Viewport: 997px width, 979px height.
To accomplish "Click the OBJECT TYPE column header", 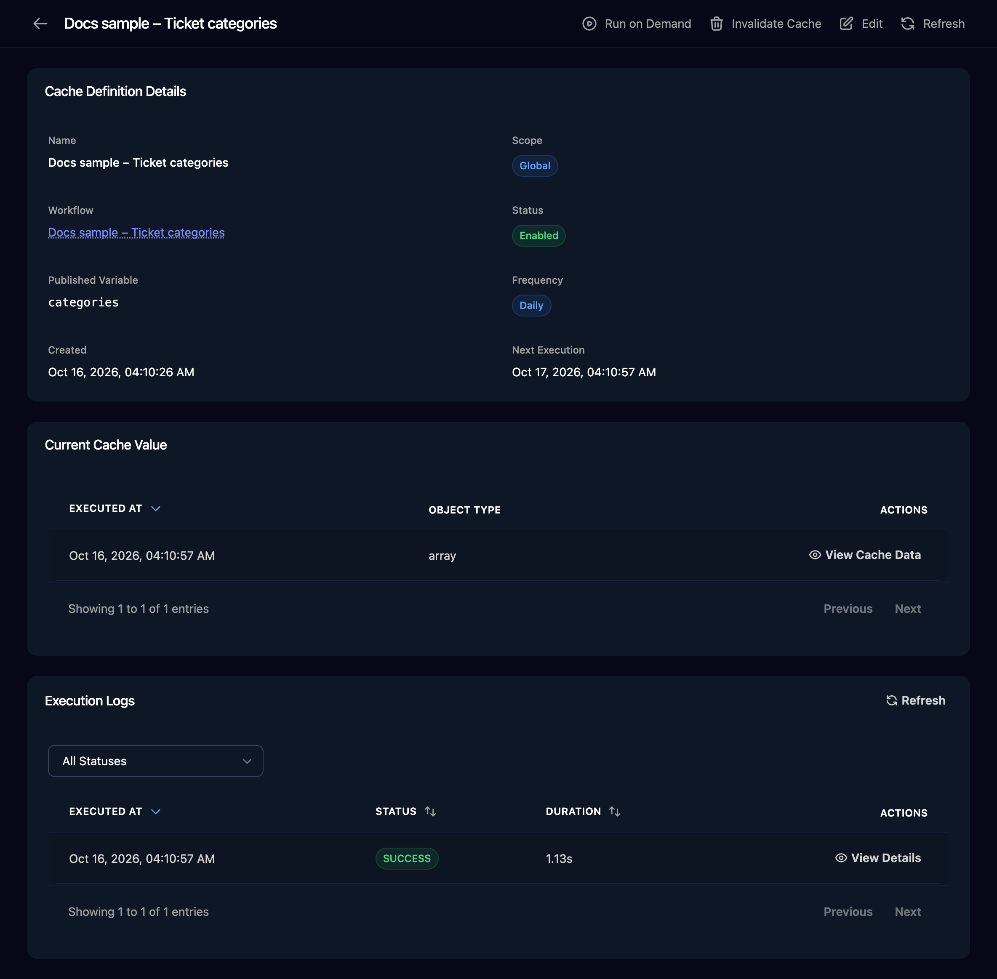I will [464, 510].
